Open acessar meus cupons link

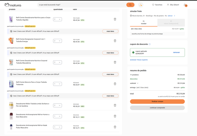pyautogui.click(x=139, y=60)
